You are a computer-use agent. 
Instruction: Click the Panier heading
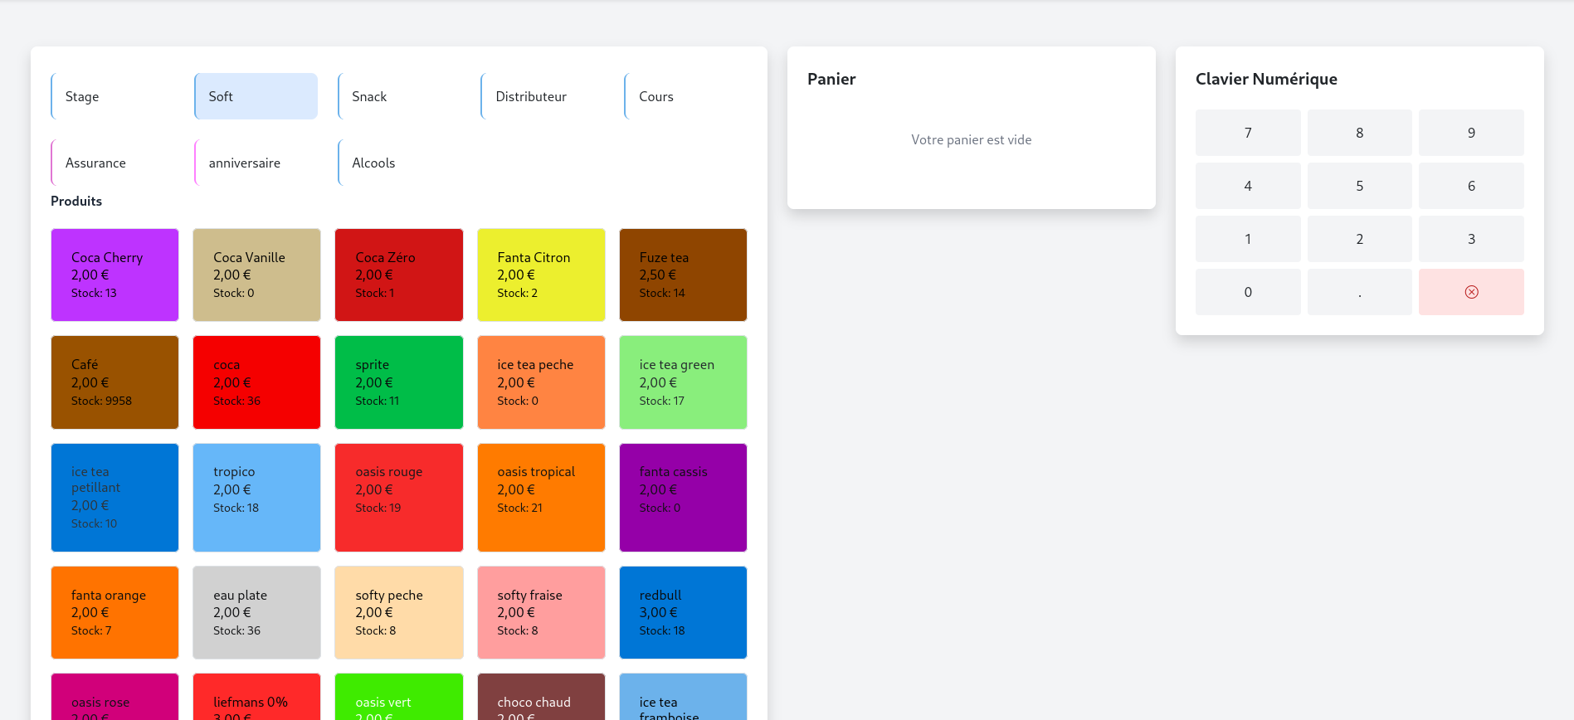tap(831, 79)
